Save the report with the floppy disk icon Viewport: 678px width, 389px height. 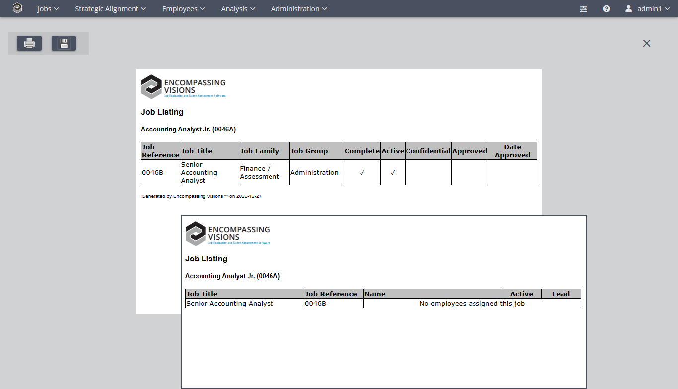pos(64,43)
